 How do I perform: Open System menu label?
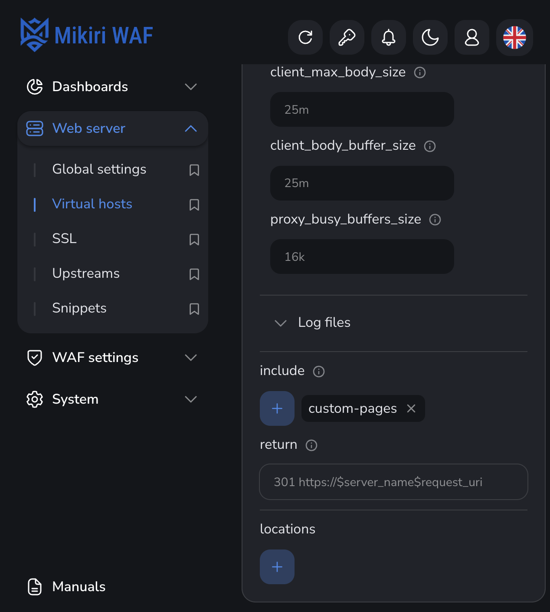click(x=75, y=399)
